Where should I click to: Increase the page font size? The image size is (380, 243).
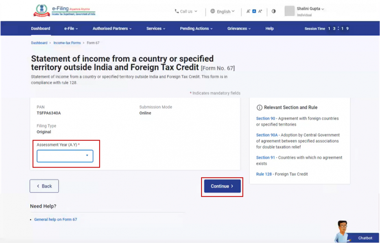coord(260,11)
